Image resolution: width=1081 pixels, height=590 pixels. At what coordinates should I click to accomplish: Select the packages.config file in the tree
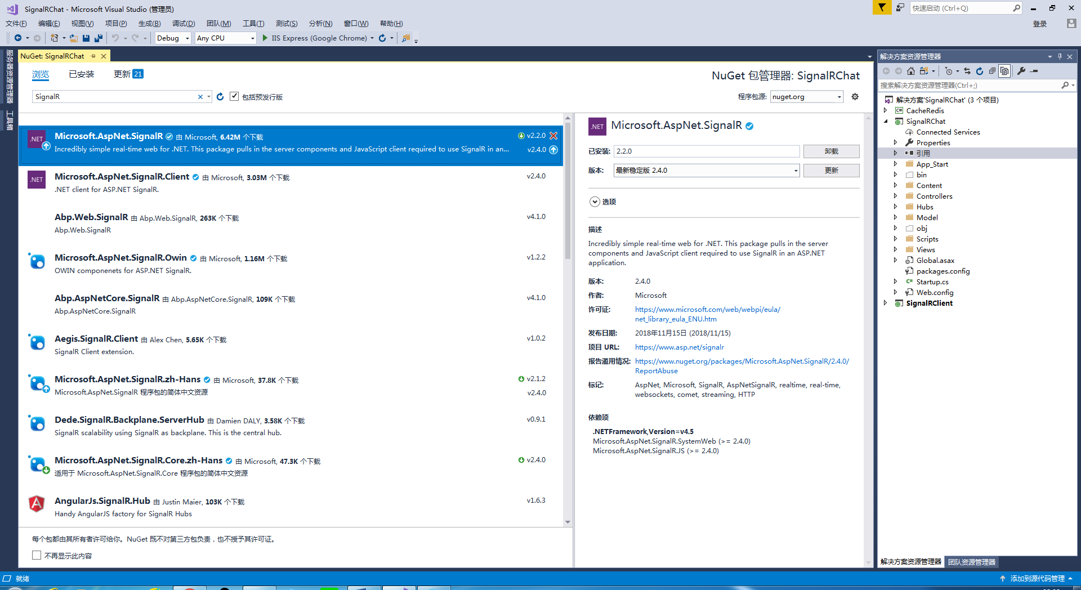pos(943,271)
